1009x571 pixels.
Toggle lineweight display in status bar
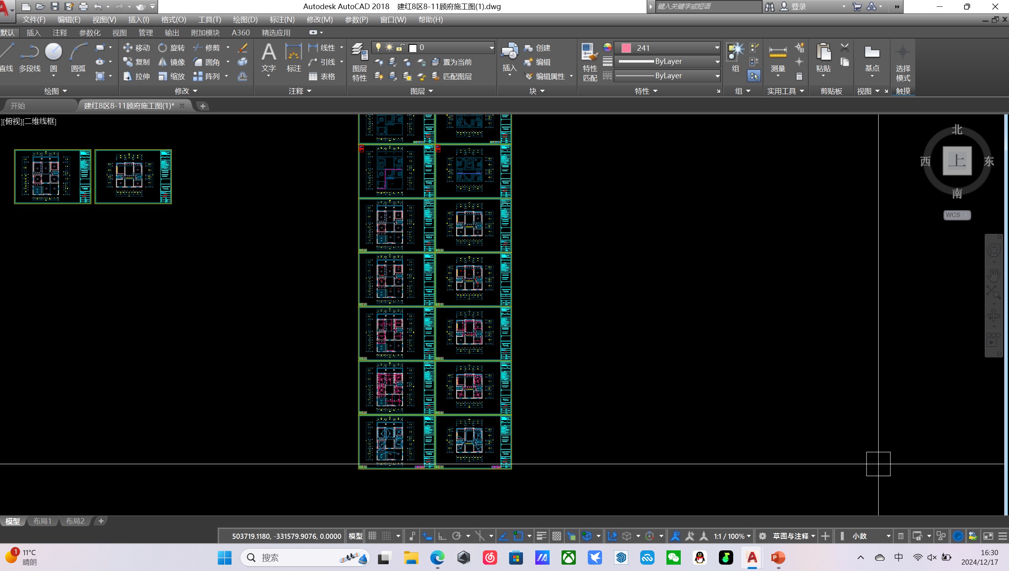click(x=541, y=536)
